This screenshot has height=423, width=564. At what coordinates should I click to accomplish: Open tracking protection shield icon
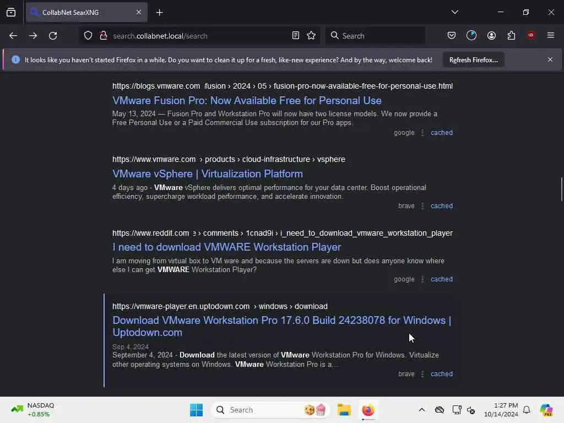88,36
